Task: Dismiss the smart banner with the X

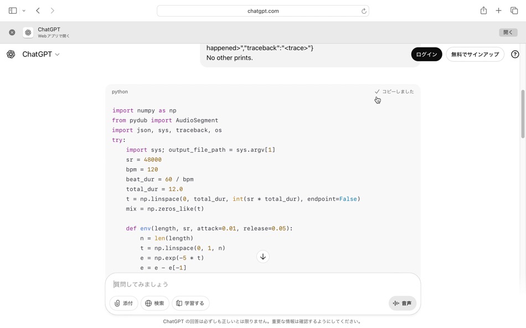Action: pyautogui.click(x=12, y=32)
